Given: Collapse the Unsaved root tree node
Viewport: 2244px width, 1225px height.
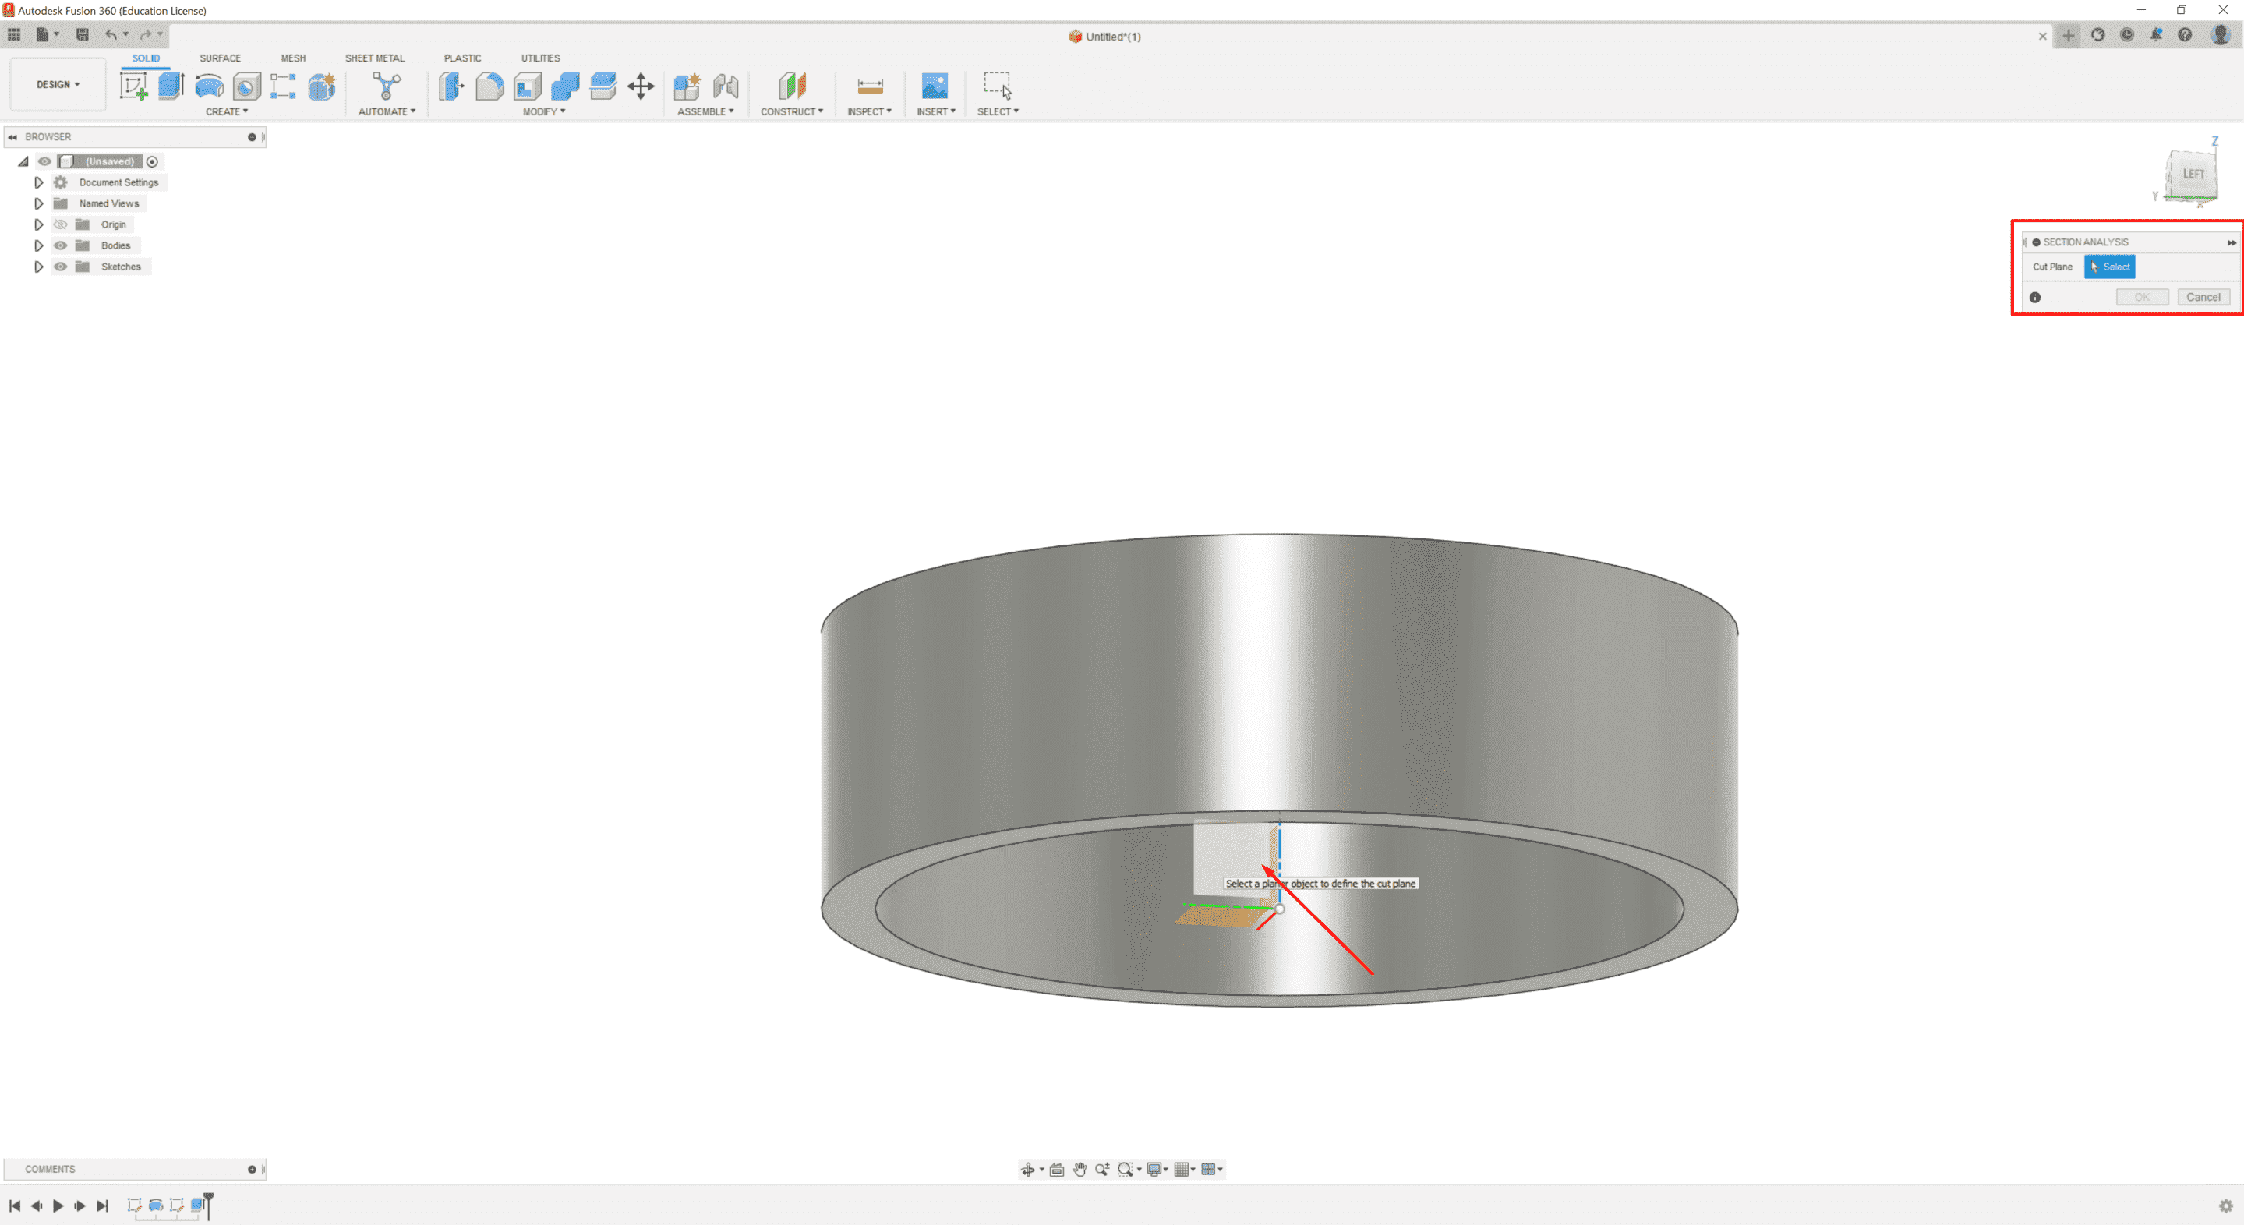Looking at the screenshot, I should (23, 161).
